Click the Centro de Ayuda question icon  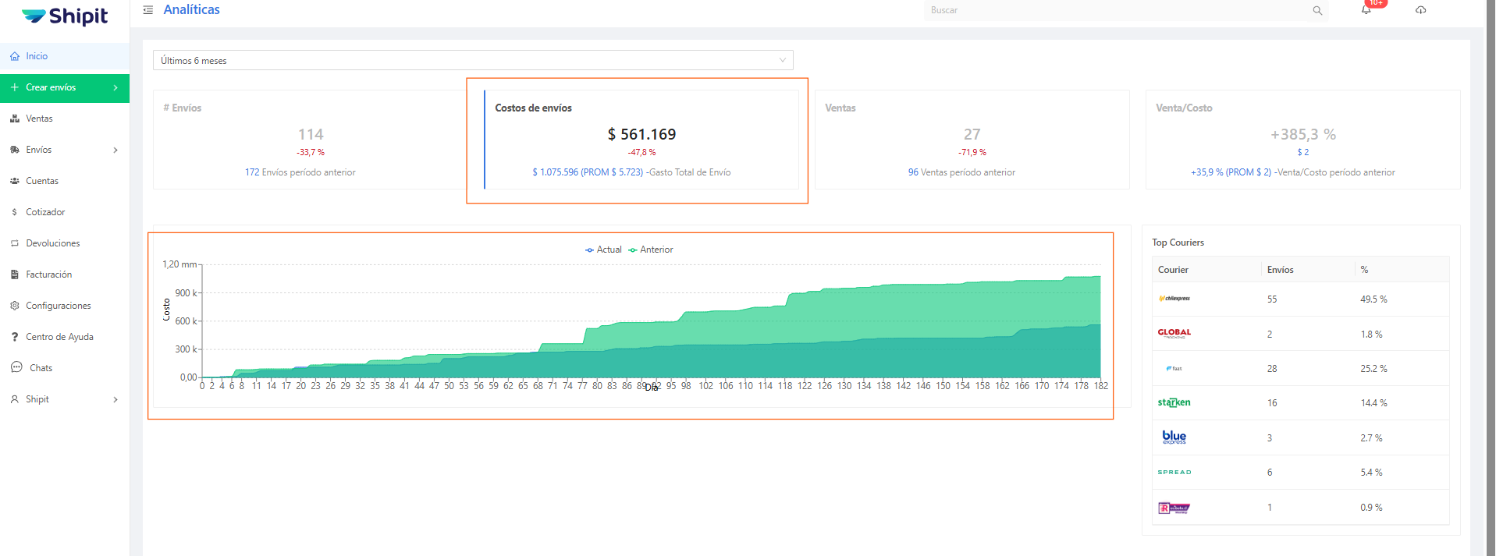15,337
